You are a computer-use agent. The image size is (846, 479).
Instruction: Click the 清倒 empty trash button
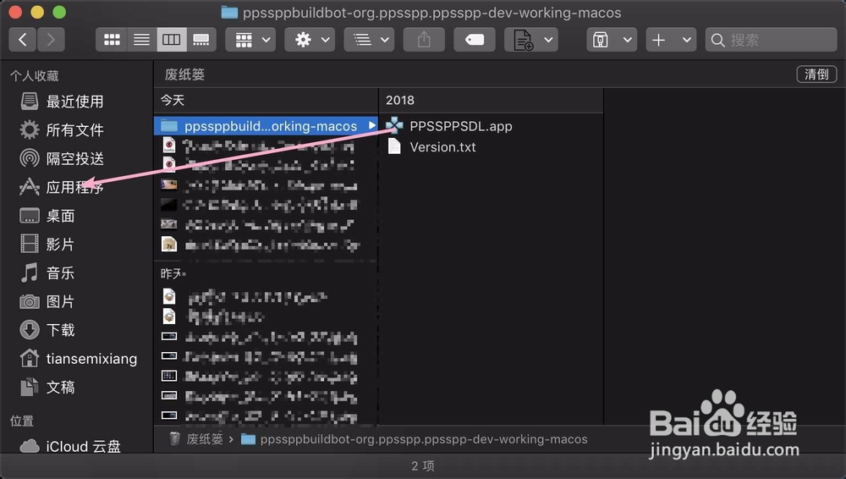816,74
